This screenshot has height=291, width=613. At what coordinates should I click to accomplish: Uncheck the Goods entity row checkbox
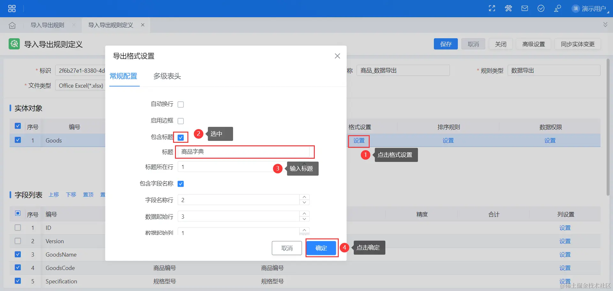[18, 140]
